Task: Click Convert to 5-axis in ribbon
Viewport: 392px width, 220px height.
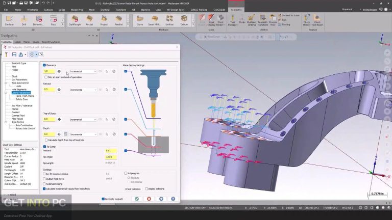Action: [289, 15]
